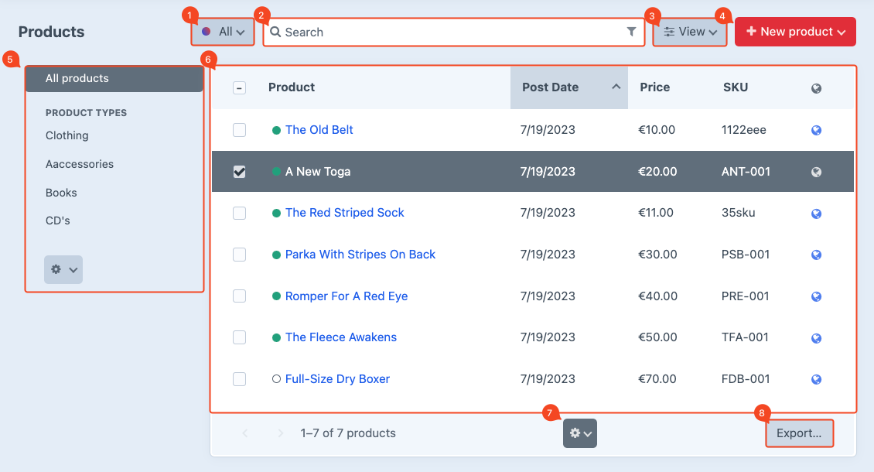874x472 pixels.
Task: Select Clothing product type in sidebar
Action: pyautogui.click(x=67, y=135)
